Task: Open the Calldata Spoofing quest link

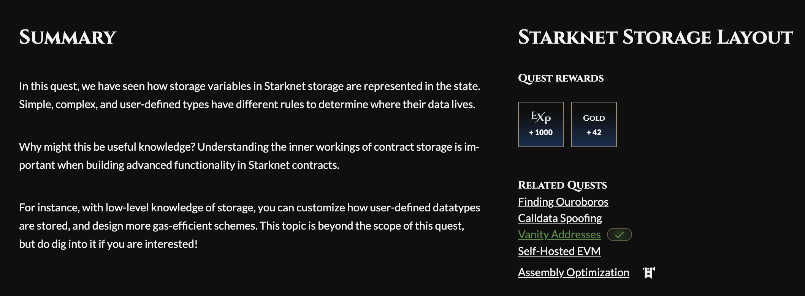Action: coord(560,218)
